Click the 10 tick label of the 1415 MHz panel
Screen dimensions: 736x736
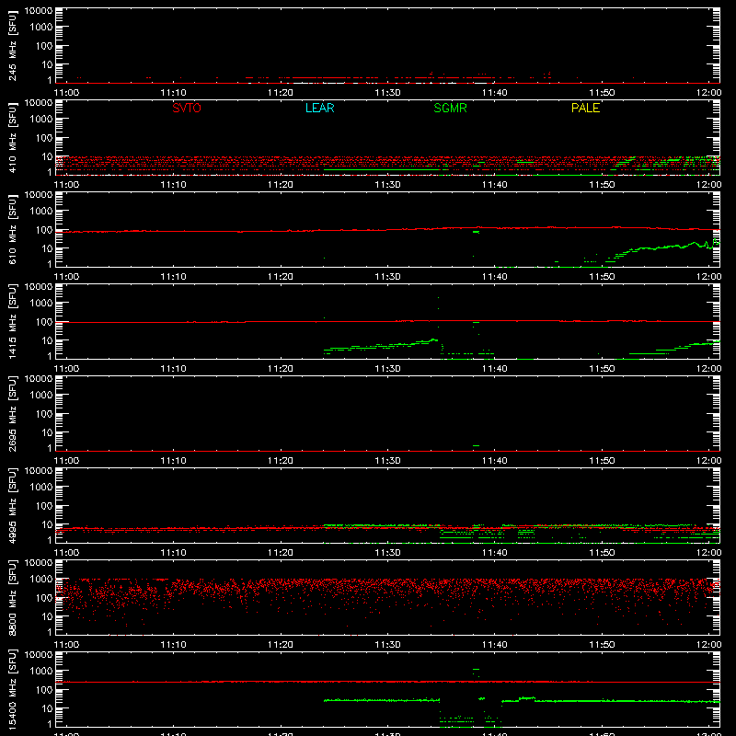click(x=48, y=340)
